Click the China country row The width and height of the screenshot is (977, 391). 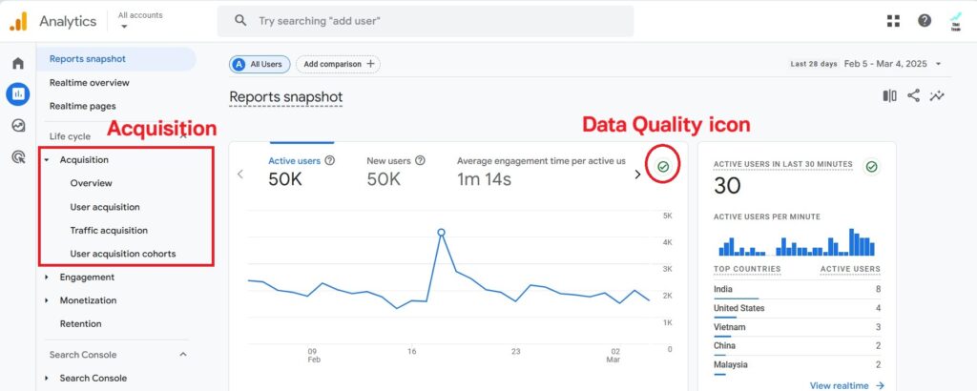(x=797, y=346)
